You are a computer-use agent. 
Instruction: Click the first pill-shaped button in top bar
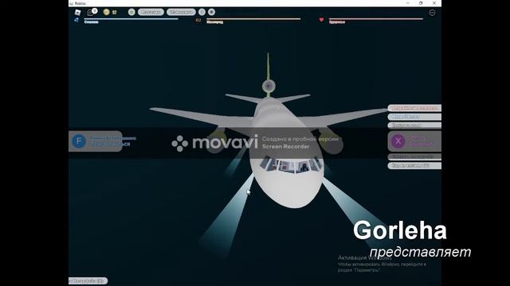[x=151, y=12]
